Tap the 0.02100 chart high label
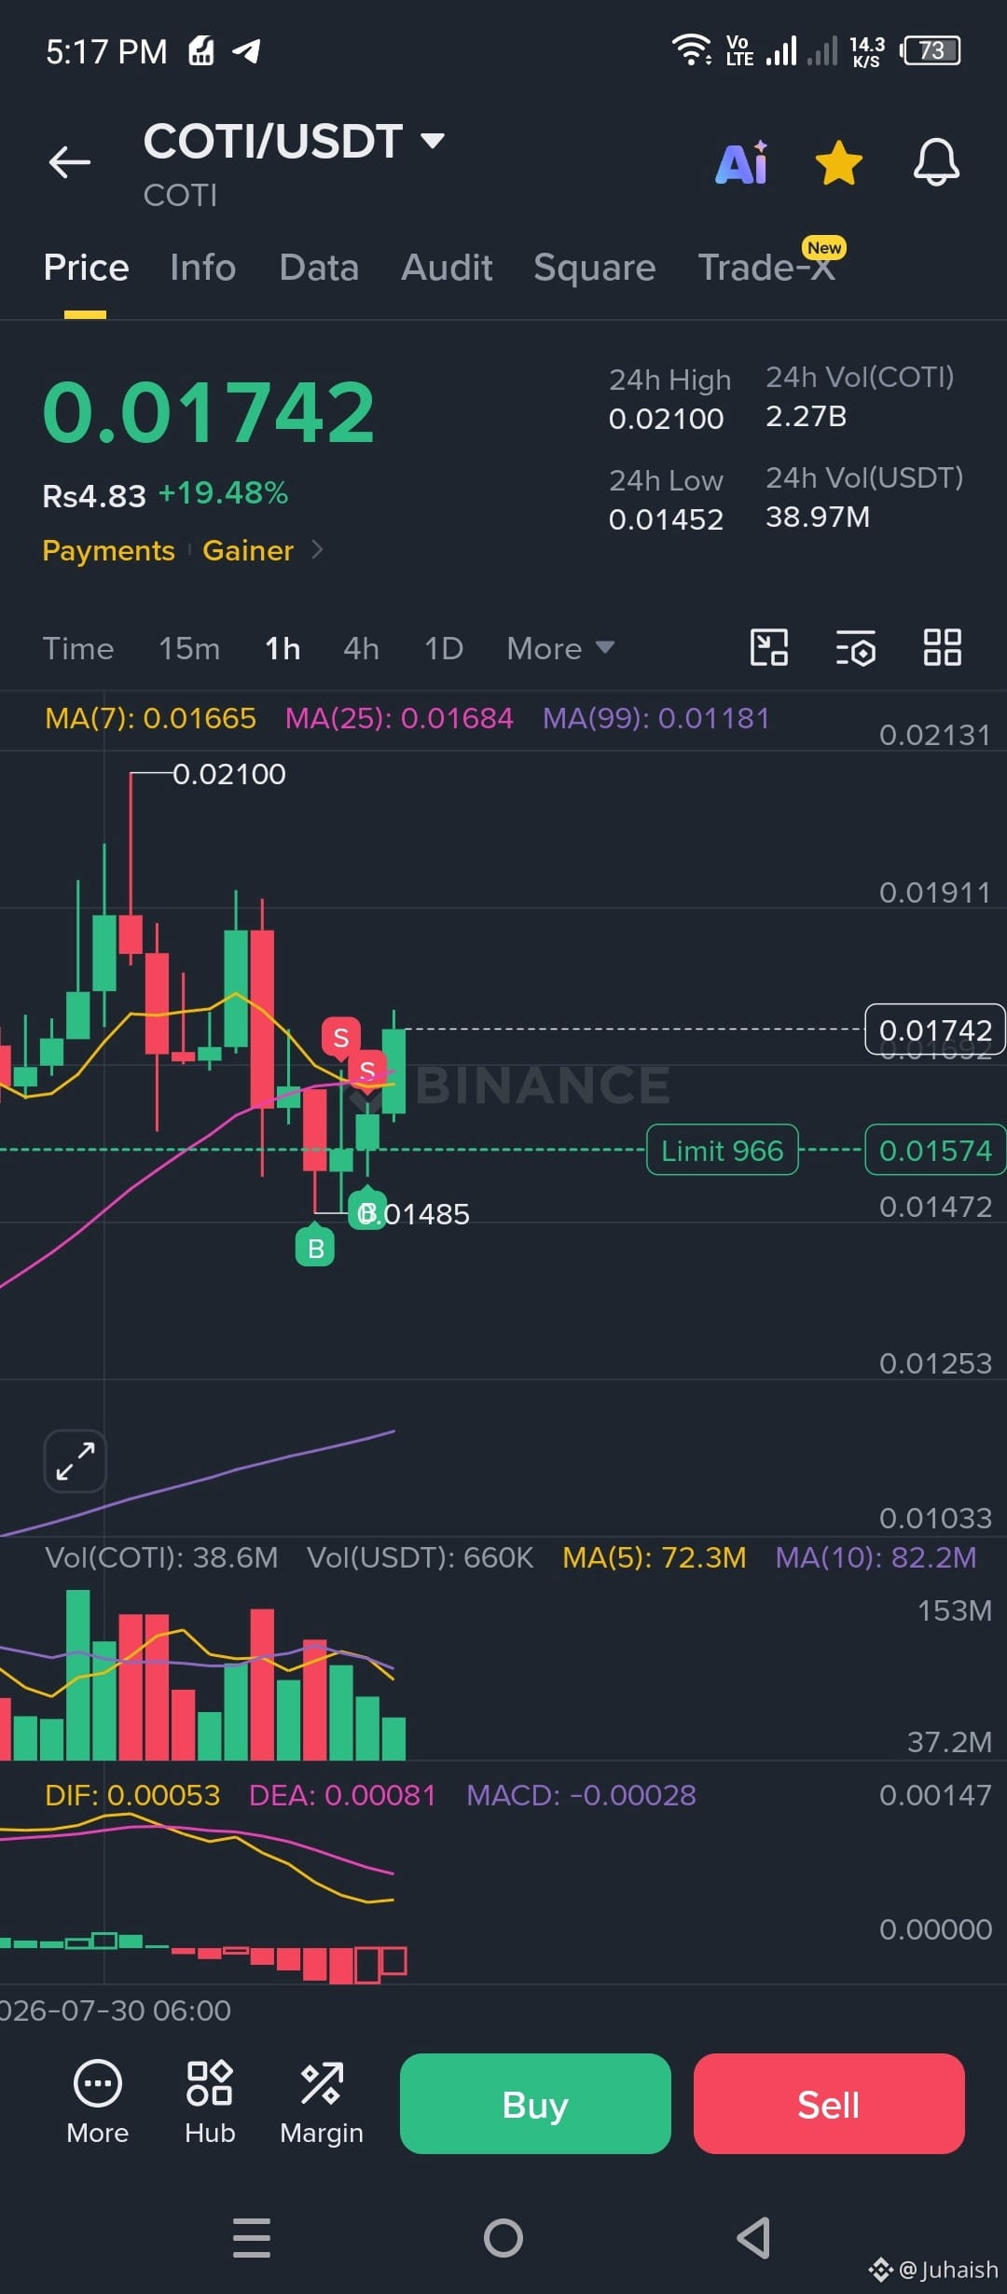 click(x=229, y=774)
